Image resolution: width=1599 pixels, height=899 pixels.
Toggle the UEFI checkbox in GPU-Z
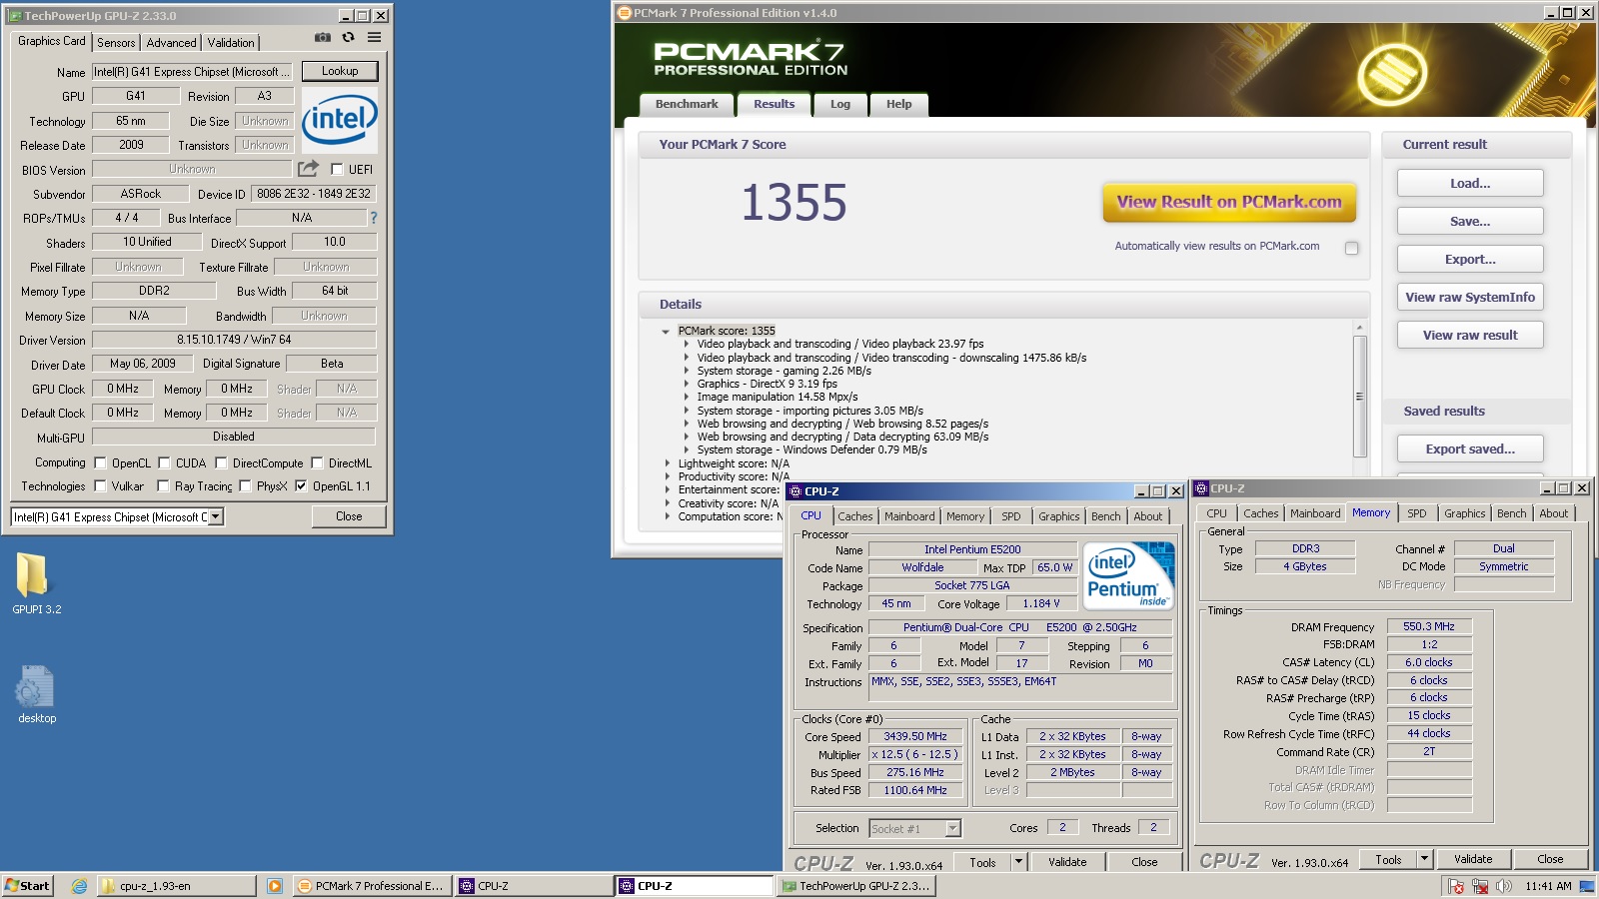pyautogui.click(x=337, y=170)
